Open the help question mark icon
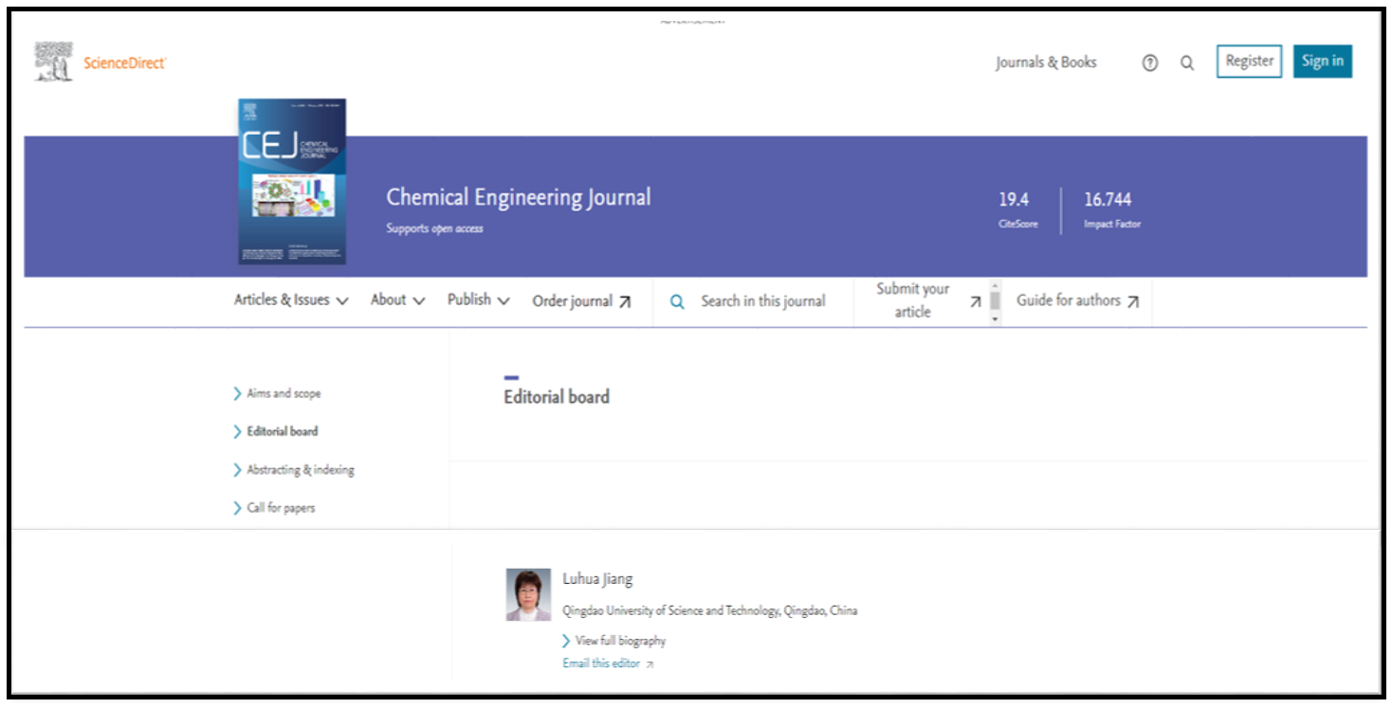The height and width of the screenshot is (708, 1392). point(1149,64)
